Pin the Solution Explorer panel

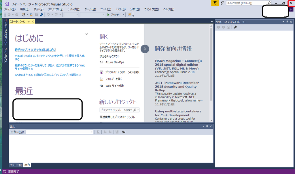tap(287, 22)
